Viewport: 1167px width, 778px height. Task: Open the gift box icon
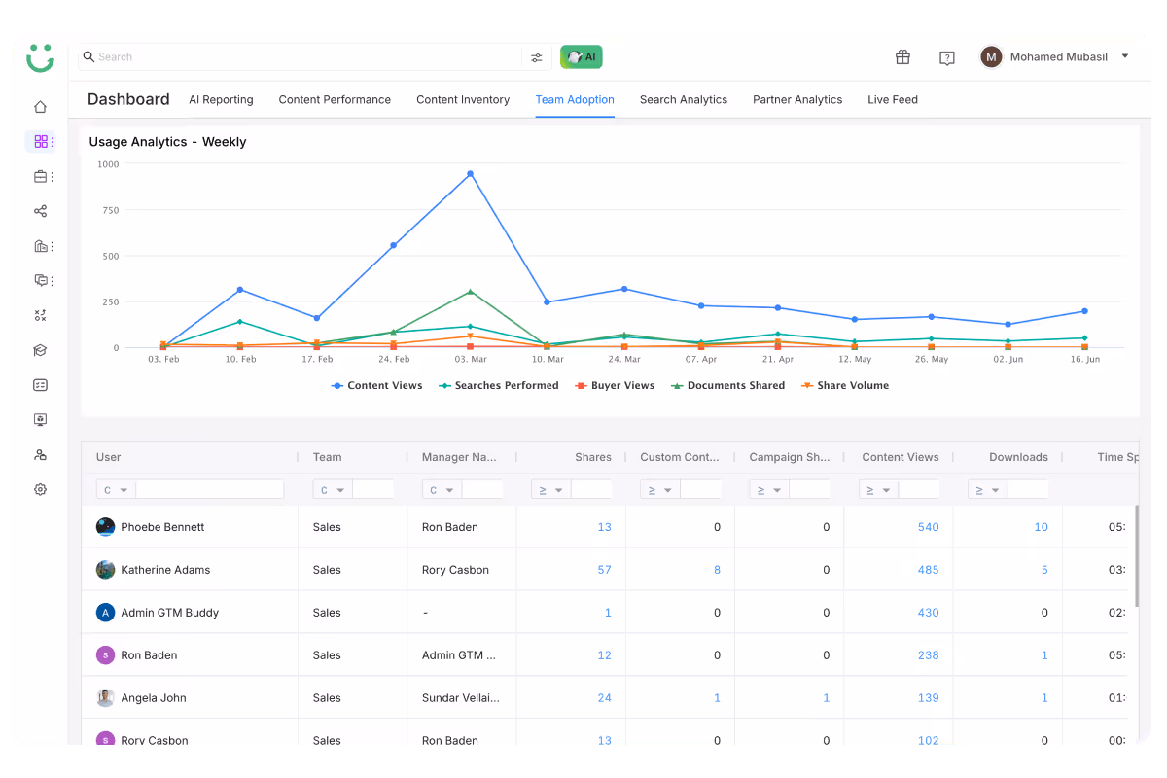pos(902,57)
